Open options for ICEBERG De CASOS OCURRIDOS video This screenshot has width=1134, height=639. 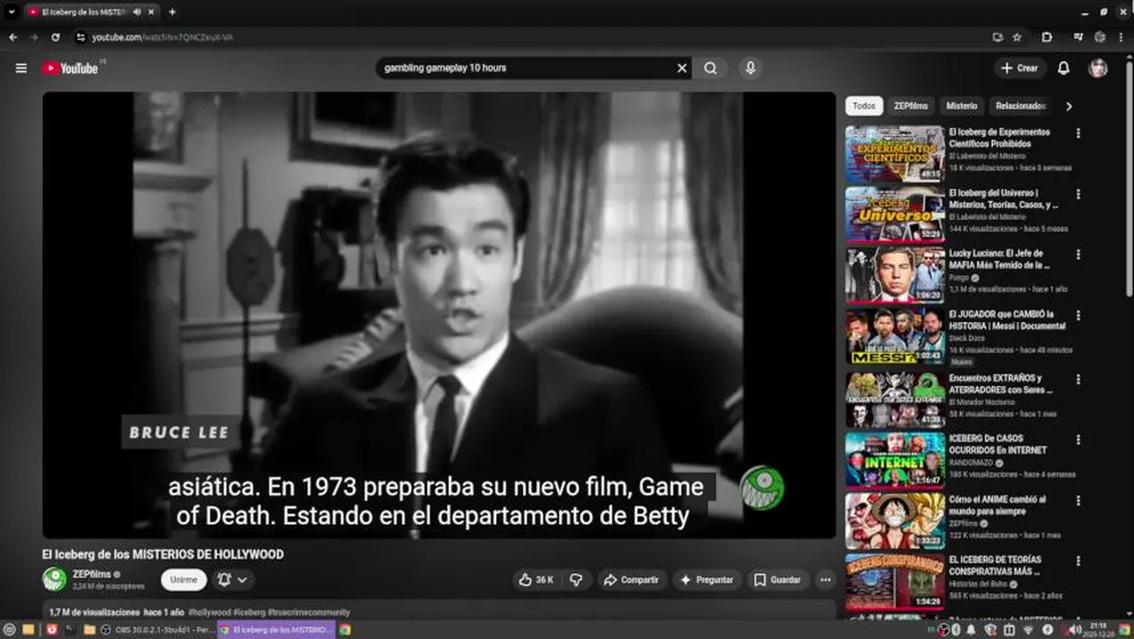(x=1078, y=439)
